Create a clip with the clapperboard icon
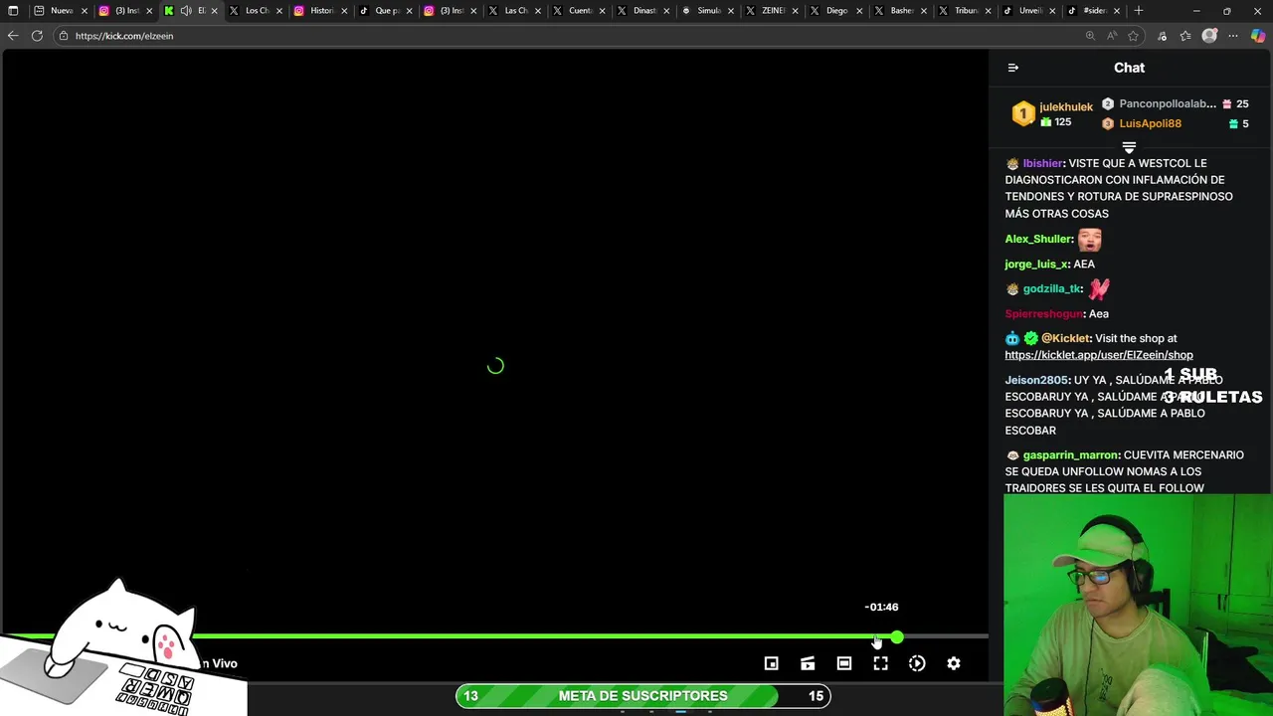This screenshot has height=716, width=1273. point(808,663)
